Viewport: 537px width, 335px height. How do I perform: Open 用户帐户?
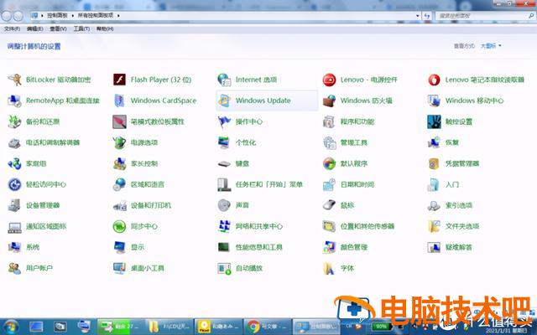point(31,268)
